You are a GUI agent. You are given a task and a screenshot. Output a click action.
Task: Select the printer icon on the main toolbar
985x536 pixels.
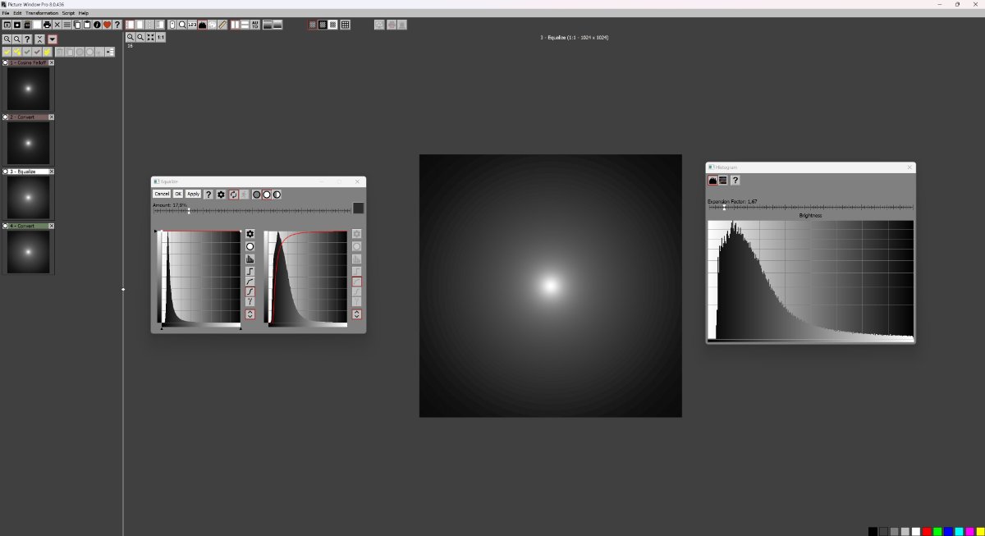pos(48,25)
